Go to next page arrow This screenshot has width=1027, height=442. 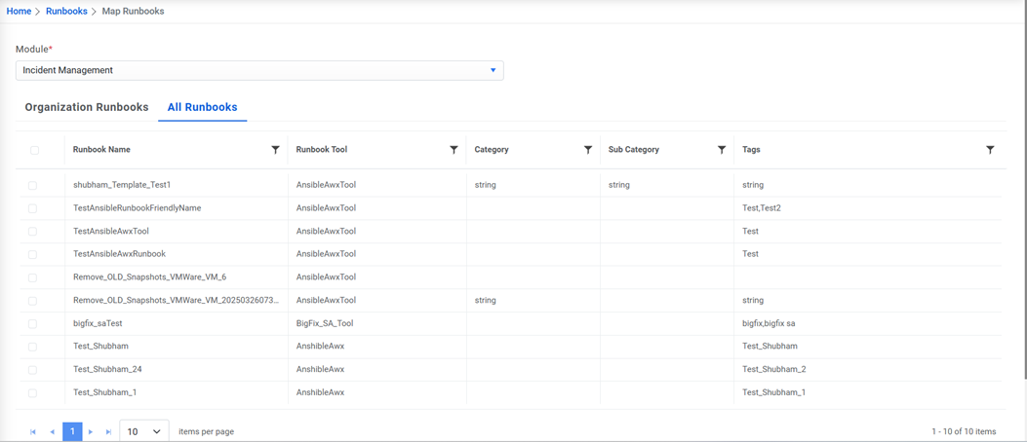91,431
